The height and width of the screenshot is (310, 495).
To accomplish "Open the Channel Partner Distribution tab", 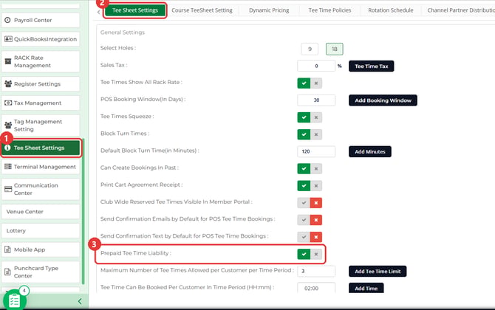I will (x=460, y=10).
